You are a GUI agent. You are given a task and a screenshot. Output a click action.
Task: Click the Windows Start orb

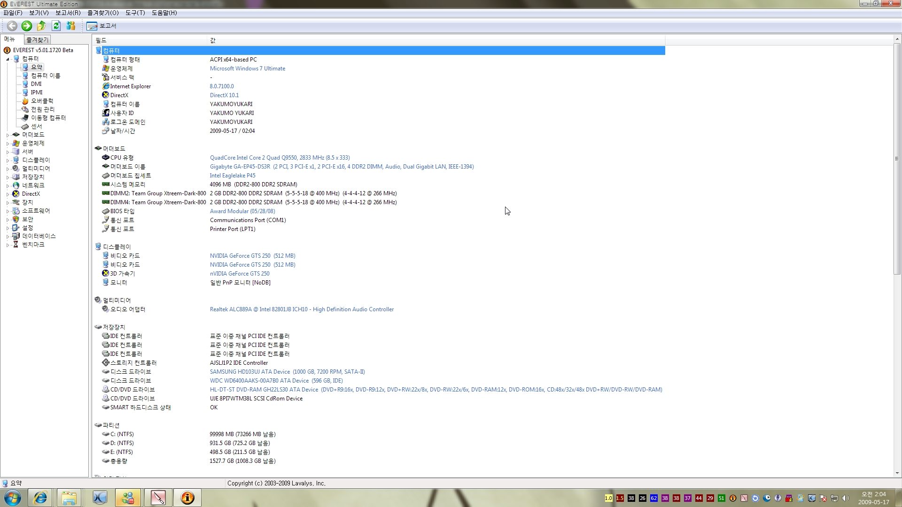pos(13,498)
